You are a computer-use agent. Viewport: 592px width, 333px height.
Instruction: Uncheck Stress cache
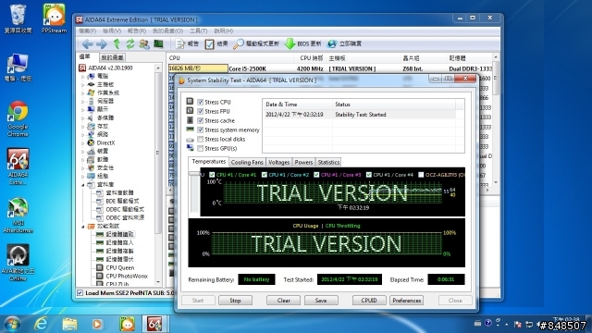[201, 120]
